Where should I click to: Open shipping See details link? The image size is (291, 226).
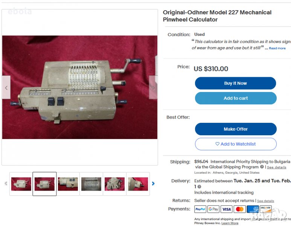click(277, 167)
